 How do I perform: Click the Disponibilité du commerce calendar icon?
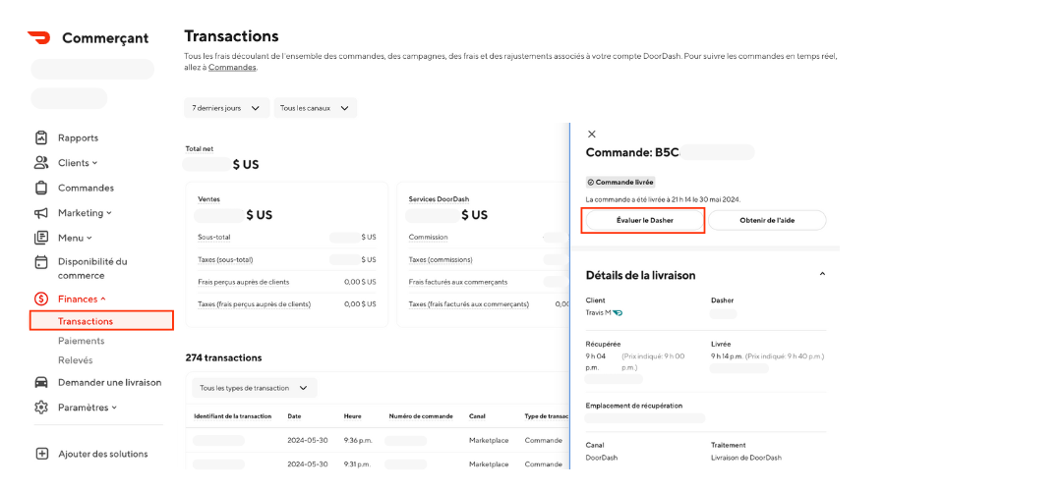coord(41,261)
